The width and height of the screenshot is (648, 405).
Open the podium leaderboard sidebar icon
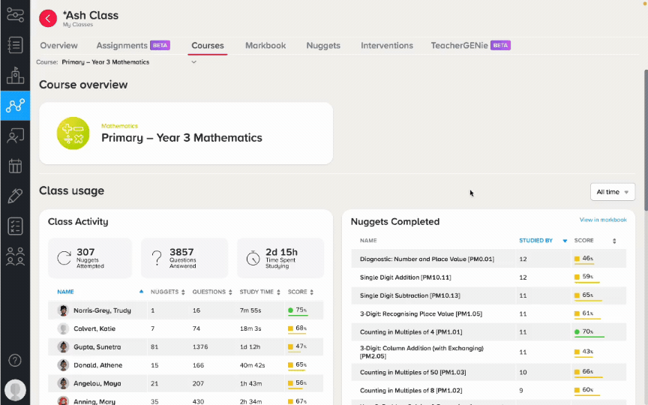coord(15,75)
